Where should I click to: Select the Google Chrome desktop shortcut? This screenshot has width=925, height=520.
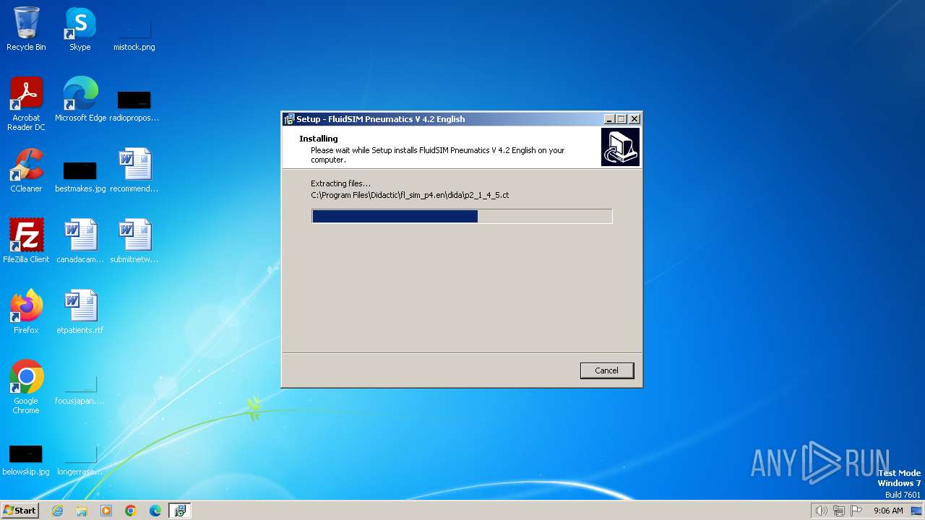tap(26, 387)
